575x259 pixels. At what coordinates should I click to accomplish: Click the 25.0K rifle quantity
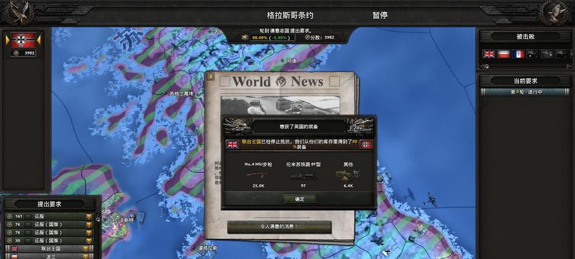pyautogui.click(x=258, y=186)
